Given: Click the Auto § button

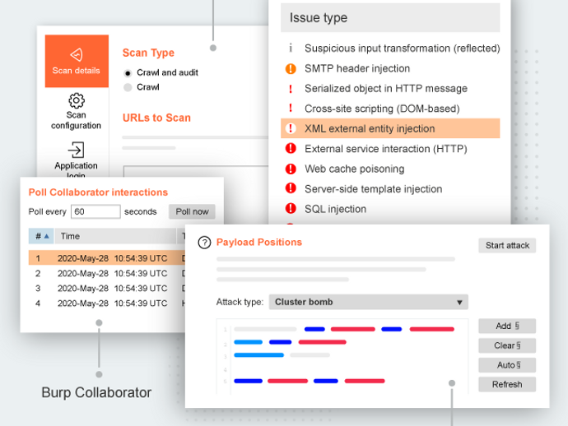Looking at the screenshot, I should pyautogui.click(x=507, y=365).
